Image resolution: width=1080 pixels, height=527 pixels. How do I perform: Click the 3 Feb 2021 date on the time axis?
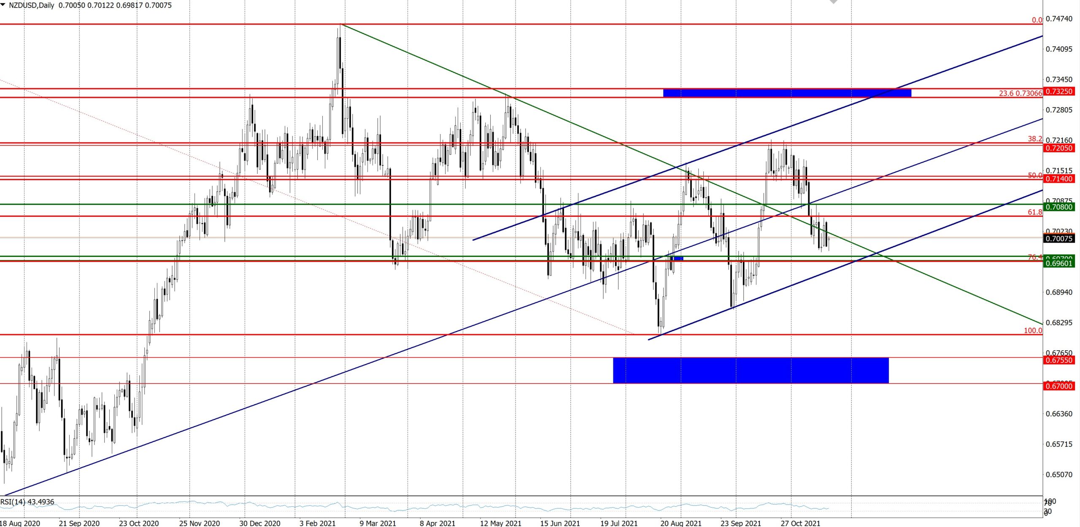click(x=317, y=523)
